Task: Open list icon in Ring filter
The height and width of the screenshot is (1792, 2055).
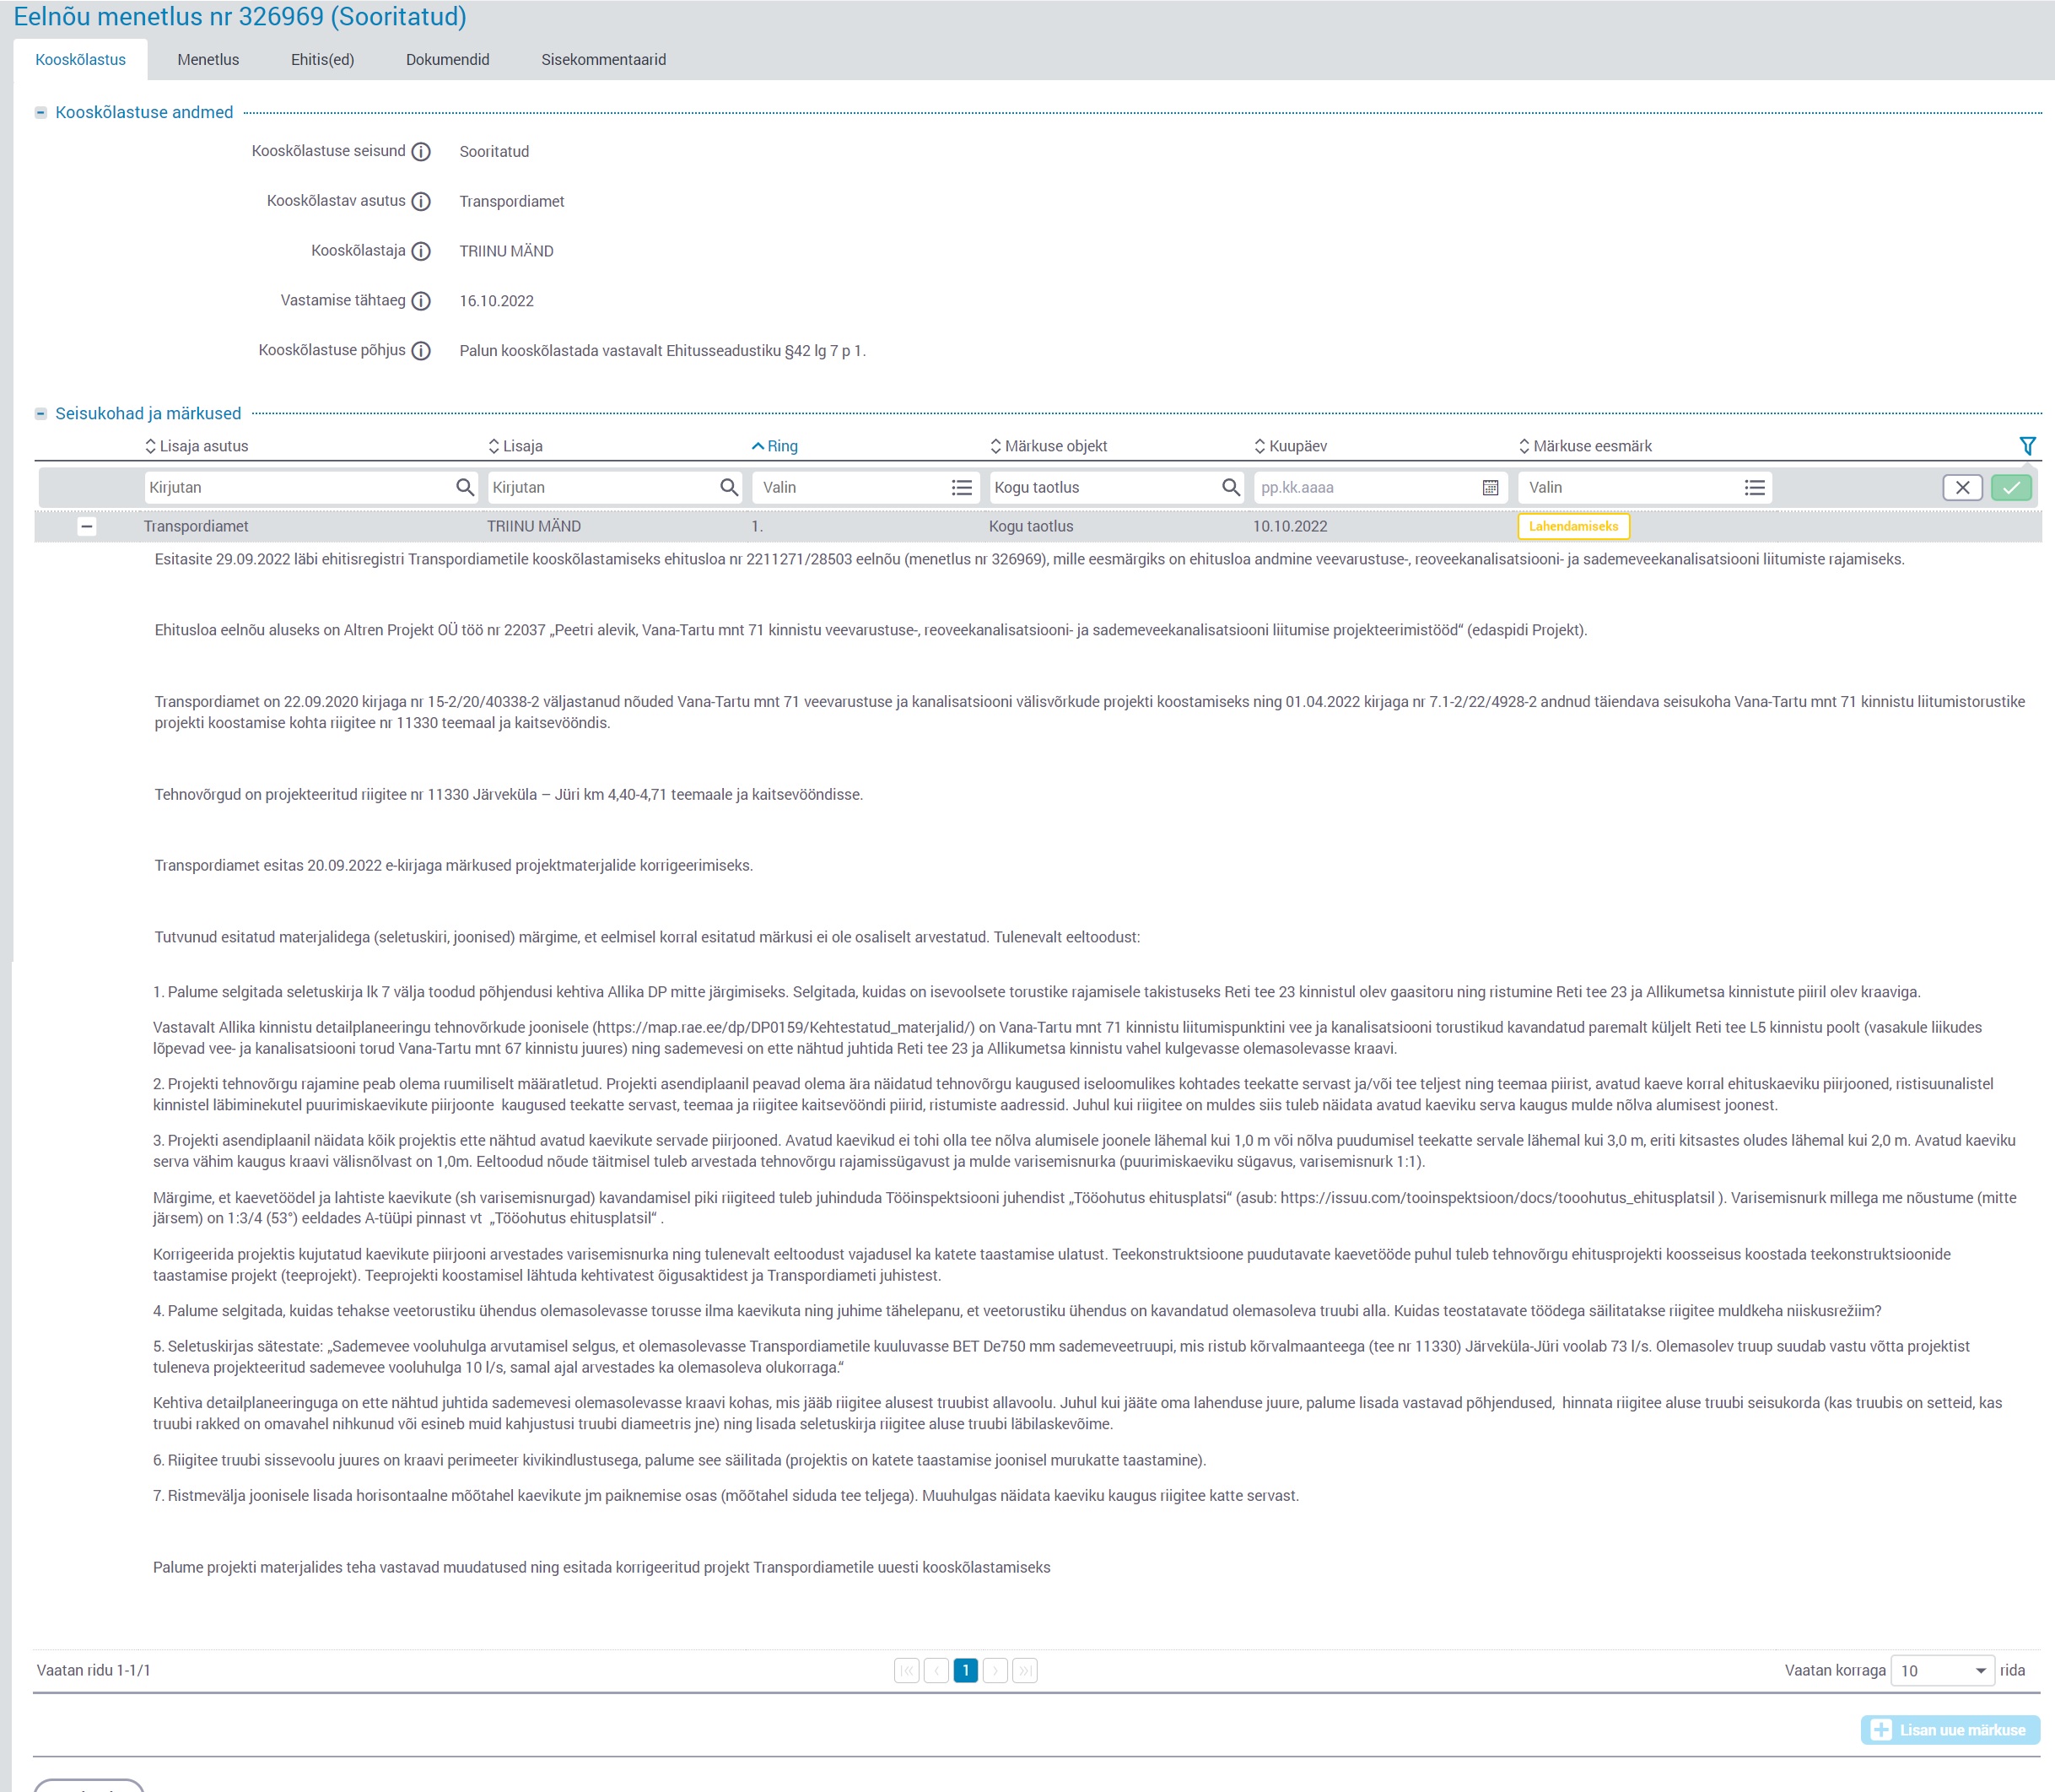Action: pos(962,487)
